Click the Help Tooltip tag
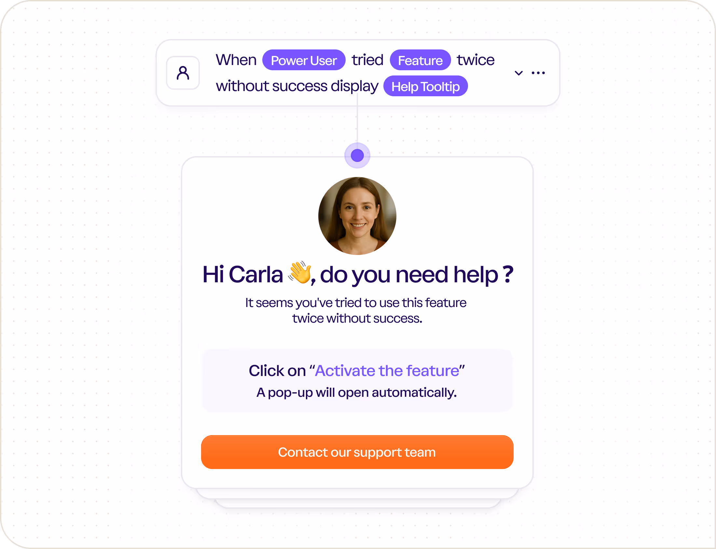The image size is (716, 549). point(425,86)
